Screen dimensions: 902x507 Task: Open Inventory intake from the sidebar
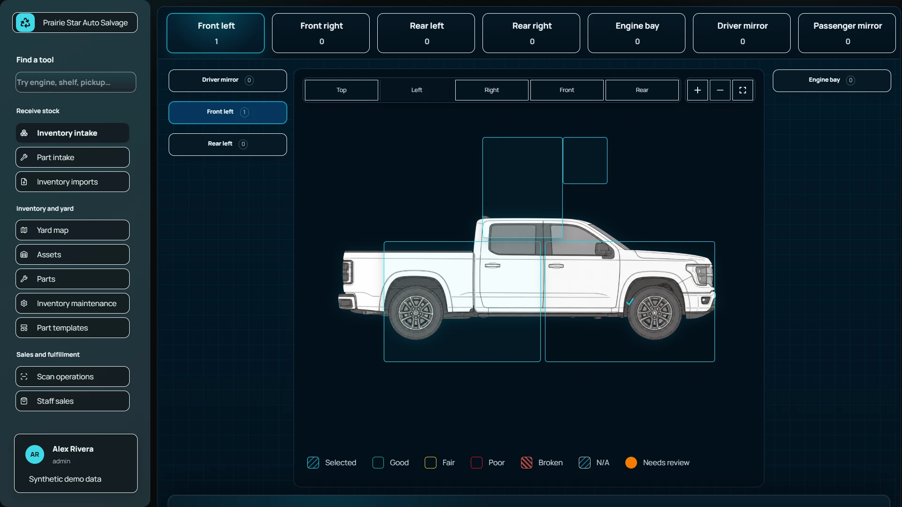tap(72, 133)
